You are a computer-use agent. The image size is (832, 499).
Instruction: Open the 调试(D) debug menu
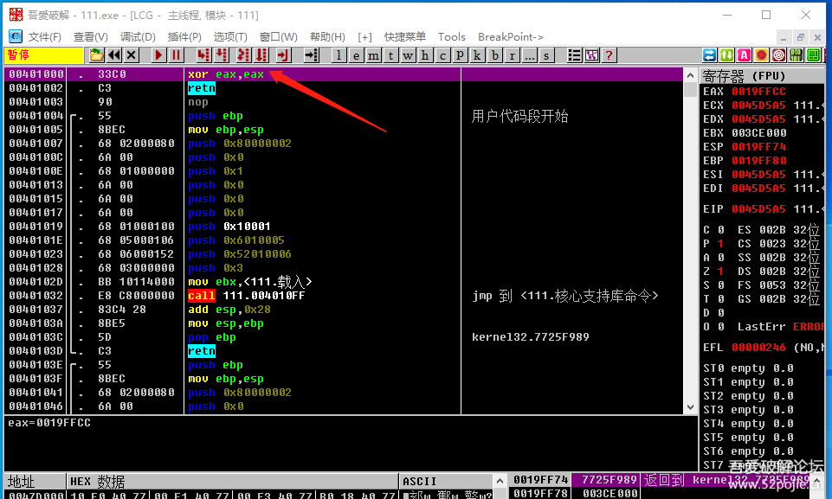click(138, 37)
